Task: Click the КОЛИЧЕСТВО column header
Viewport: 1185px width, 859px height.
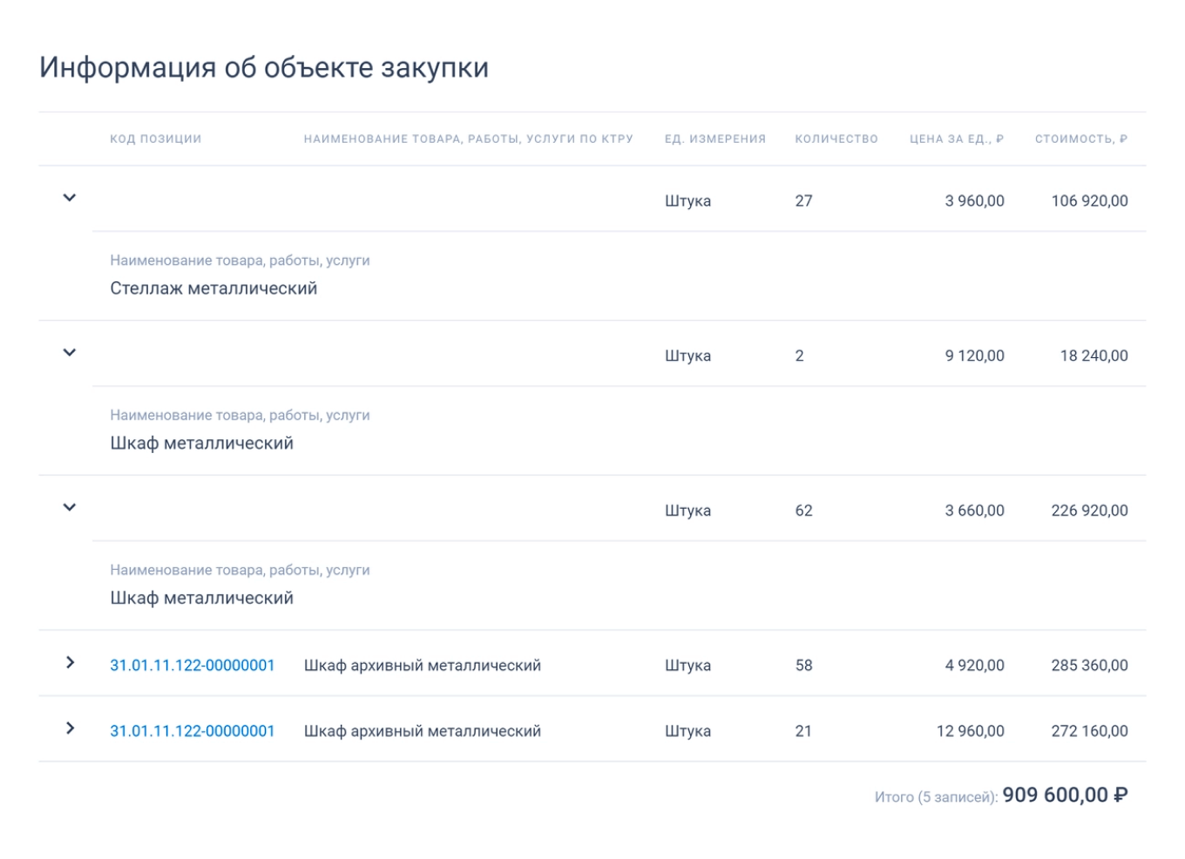Action: pos(836,138)
